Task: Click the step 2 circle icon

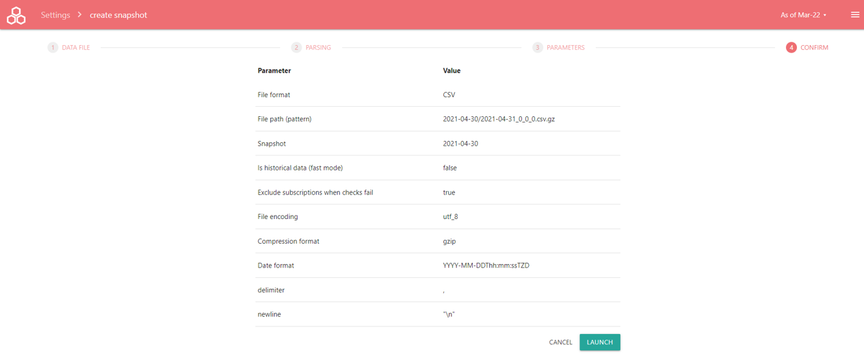Action: pyautogui.click(x=296, y=47)
